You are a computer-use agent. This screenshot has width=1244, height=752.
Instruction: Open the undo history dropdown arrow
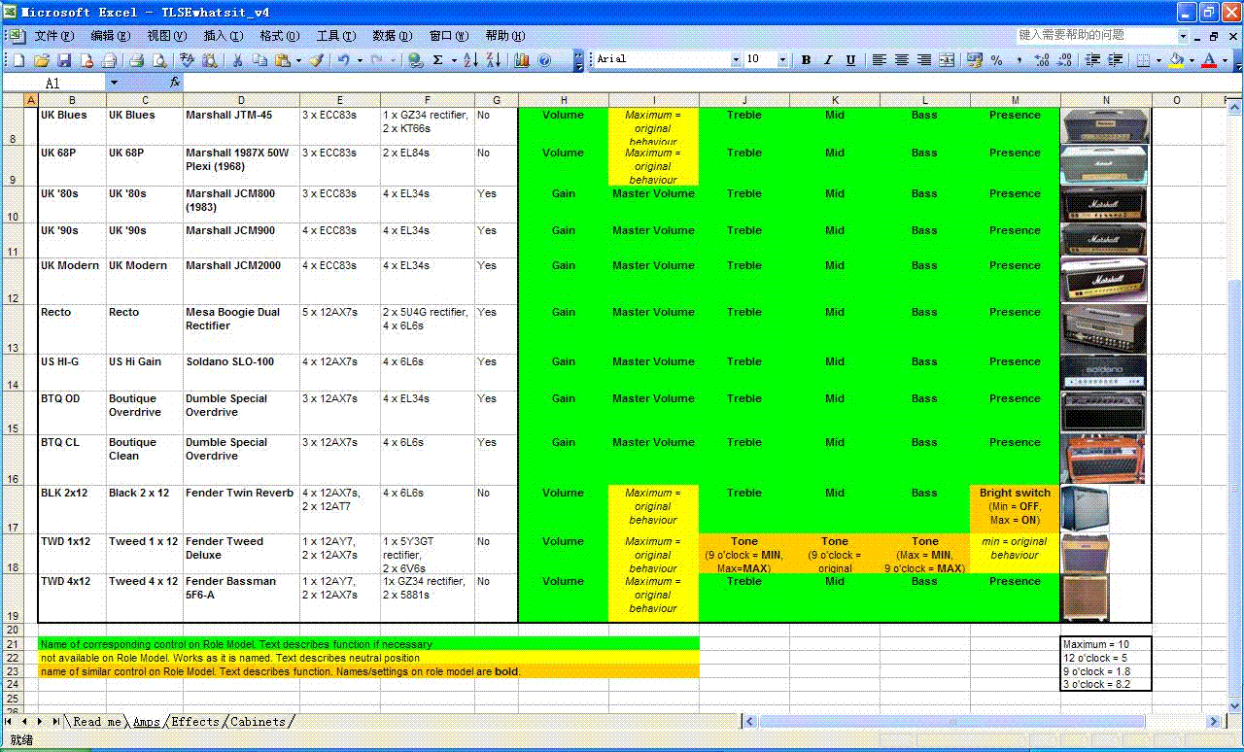coord(360,60)
